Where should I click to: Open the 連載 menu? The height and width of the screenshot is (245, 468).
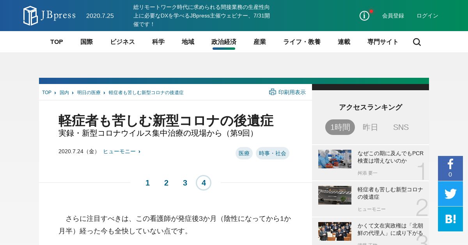coord(344,42)
